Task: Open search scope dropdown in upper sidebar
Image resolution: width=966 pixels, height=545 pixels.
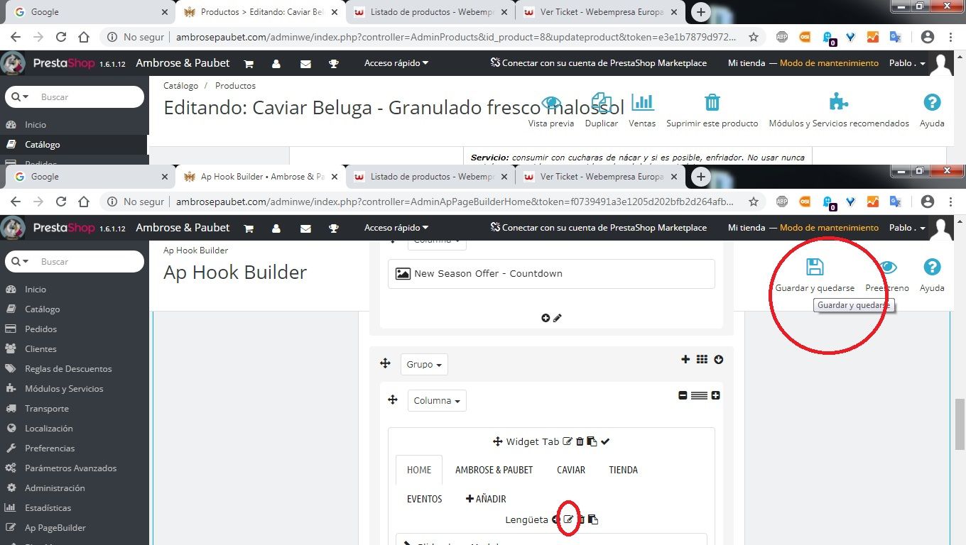Action: coord(20,97)
